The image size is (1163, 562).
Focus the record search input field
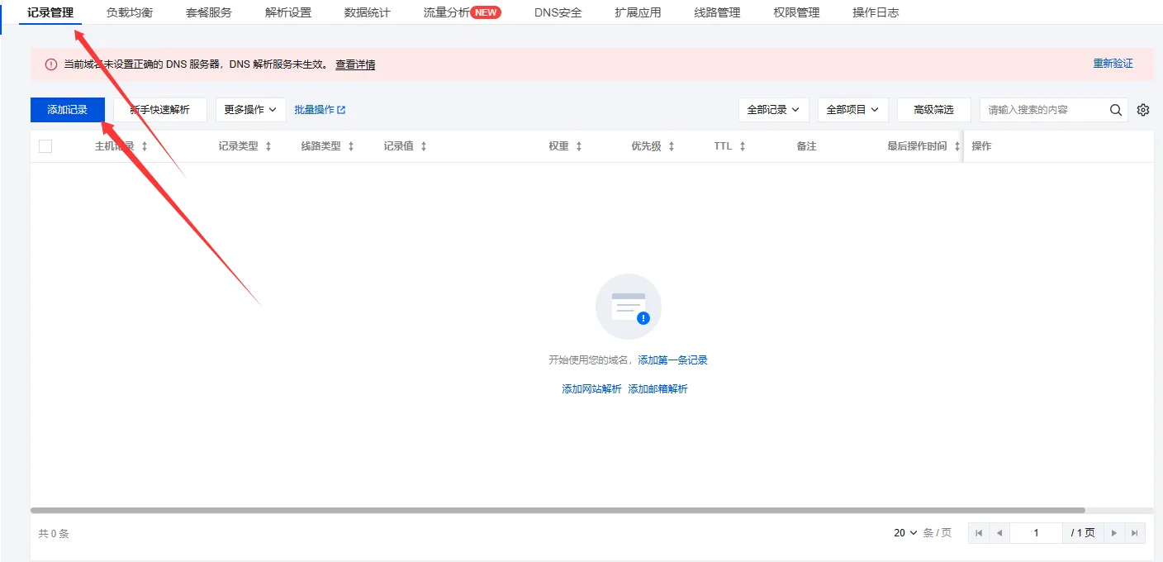click(x=1044, y=110)
